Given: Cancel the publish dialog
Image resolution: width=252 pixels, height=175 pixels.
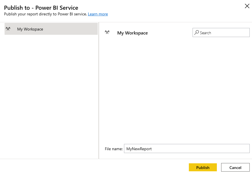Looking at the screenshot, I should pos(235,168).
